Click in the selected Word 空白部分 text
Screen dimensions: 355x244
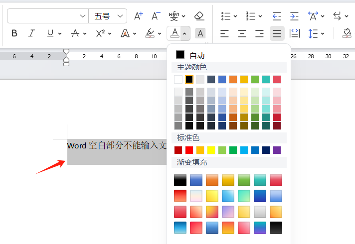[x=117, y=145]
